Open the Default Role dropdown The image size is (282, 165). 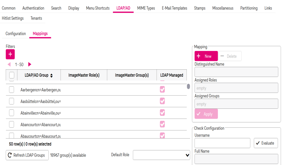click(x=161, y=155)
